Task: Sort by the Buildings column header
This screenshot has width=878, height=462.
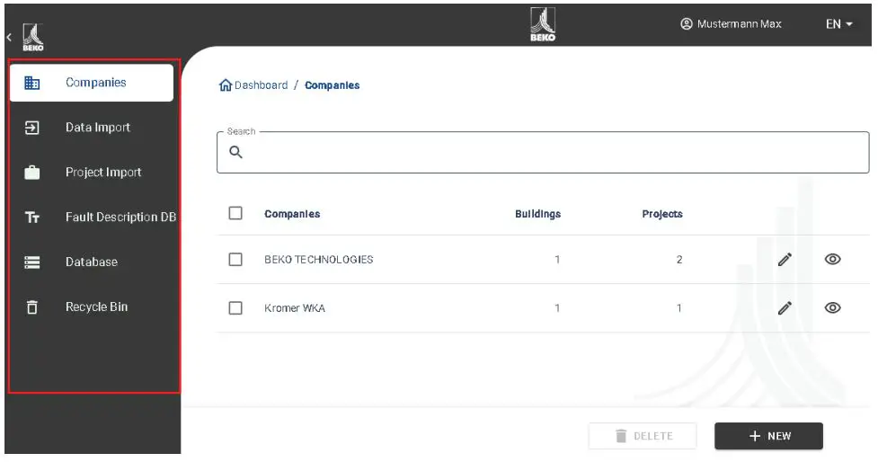Action: coord(537,214)
